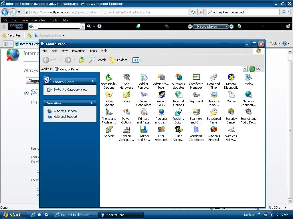Switch to Category View link

coord(70,90)
